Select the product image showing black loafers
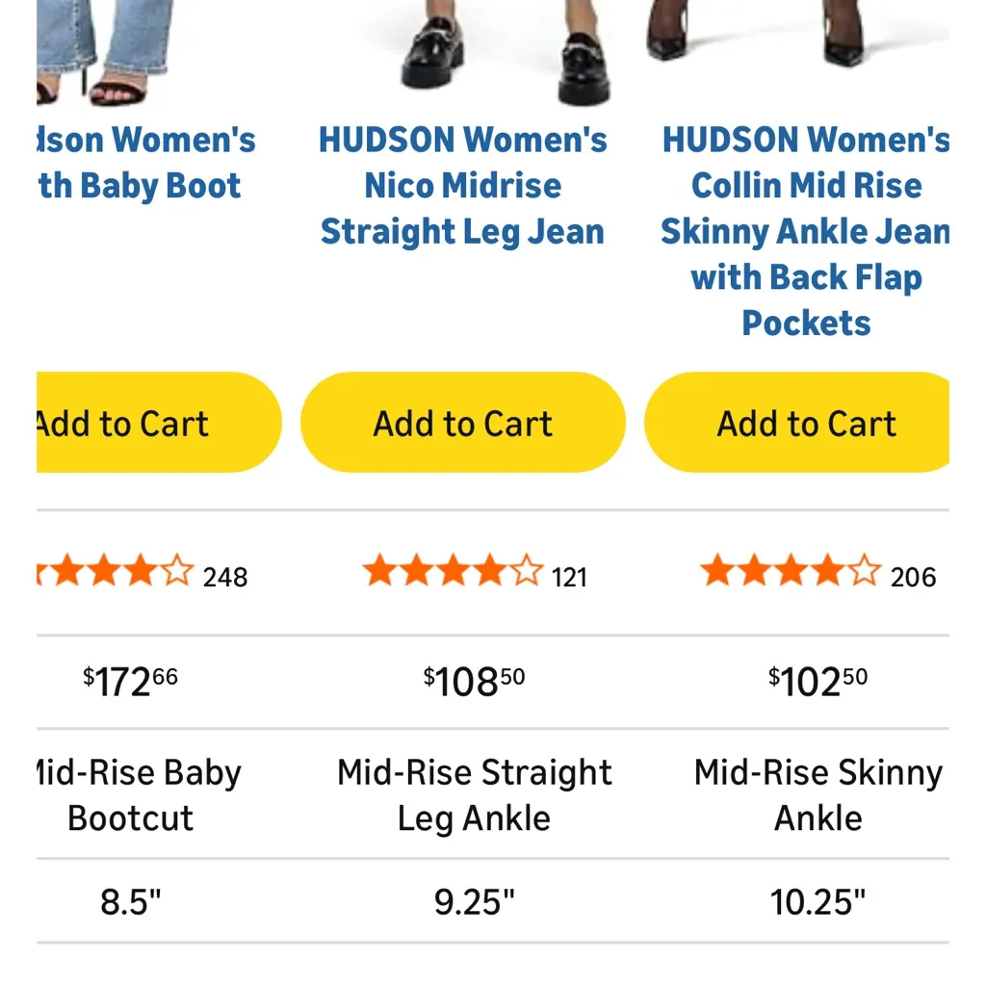 tap(501, 53)
